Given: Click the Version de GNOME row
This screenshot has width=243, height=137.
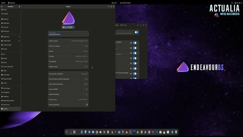Looking at the screenshot, I should pos(68,89).
